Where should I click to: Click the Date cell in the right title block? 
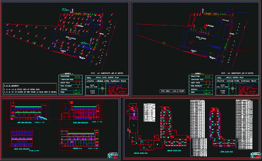tap(222, 86)
